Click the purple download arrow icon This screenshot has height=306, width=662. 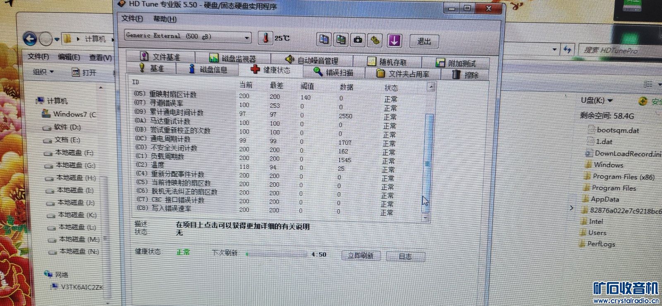point(394,41)
